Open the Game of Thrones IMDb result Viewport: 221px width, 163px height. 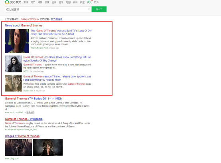coord(34,99)
